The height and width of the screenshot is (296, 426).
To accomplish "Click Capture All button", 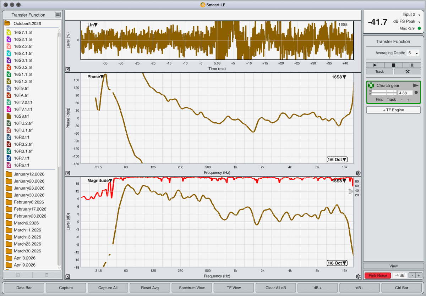I will point(108,288).
